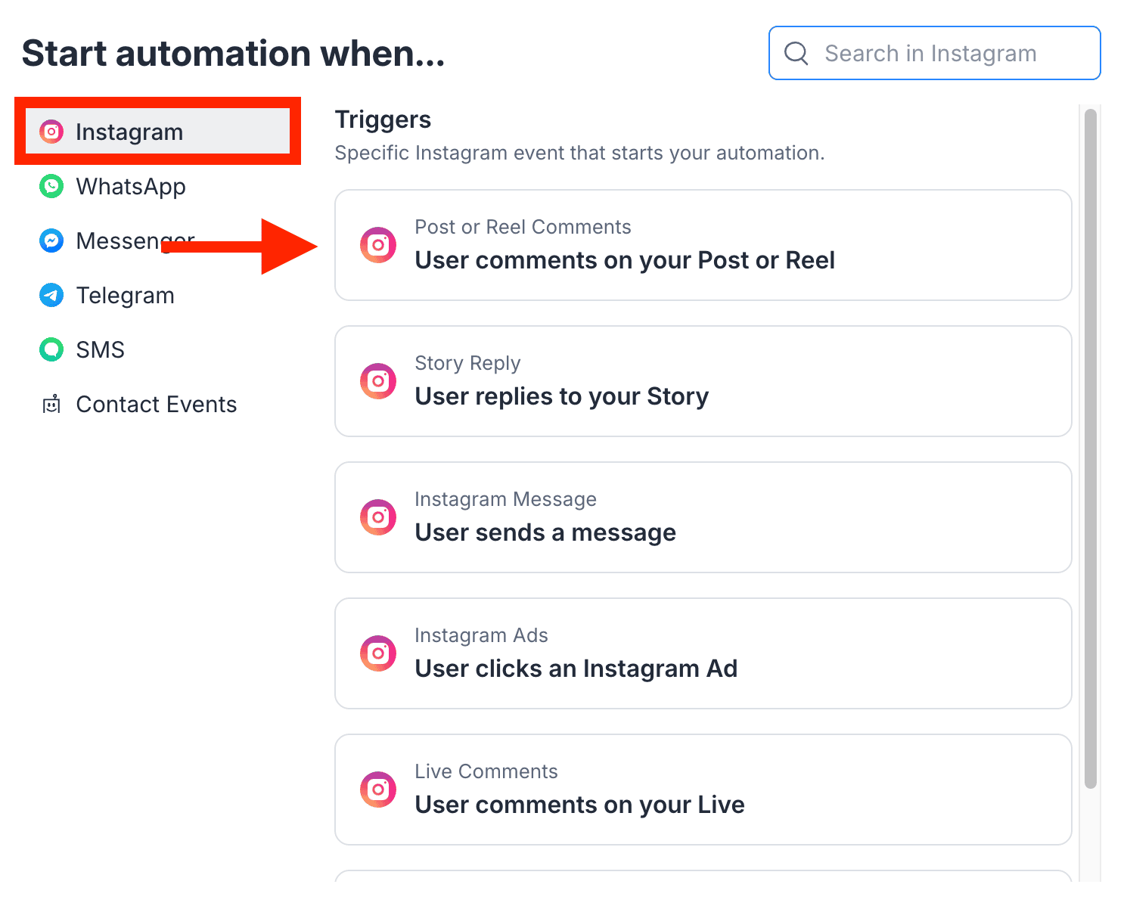Switch to the WhatsApp channel
Screen dimensions: 1127x906
click(131, 187)
